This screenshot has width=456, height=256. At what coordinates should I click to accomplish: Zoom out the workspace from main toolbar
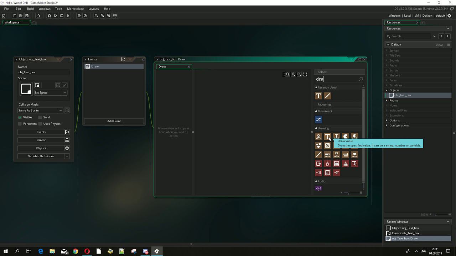tap(97, 16)
